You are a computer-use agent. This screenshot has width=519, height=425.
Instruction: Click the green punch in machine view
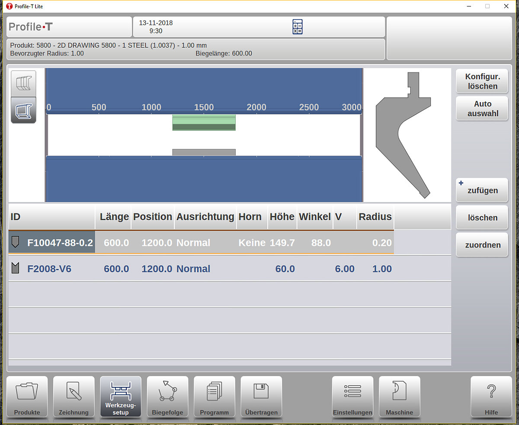click(204, 122)
